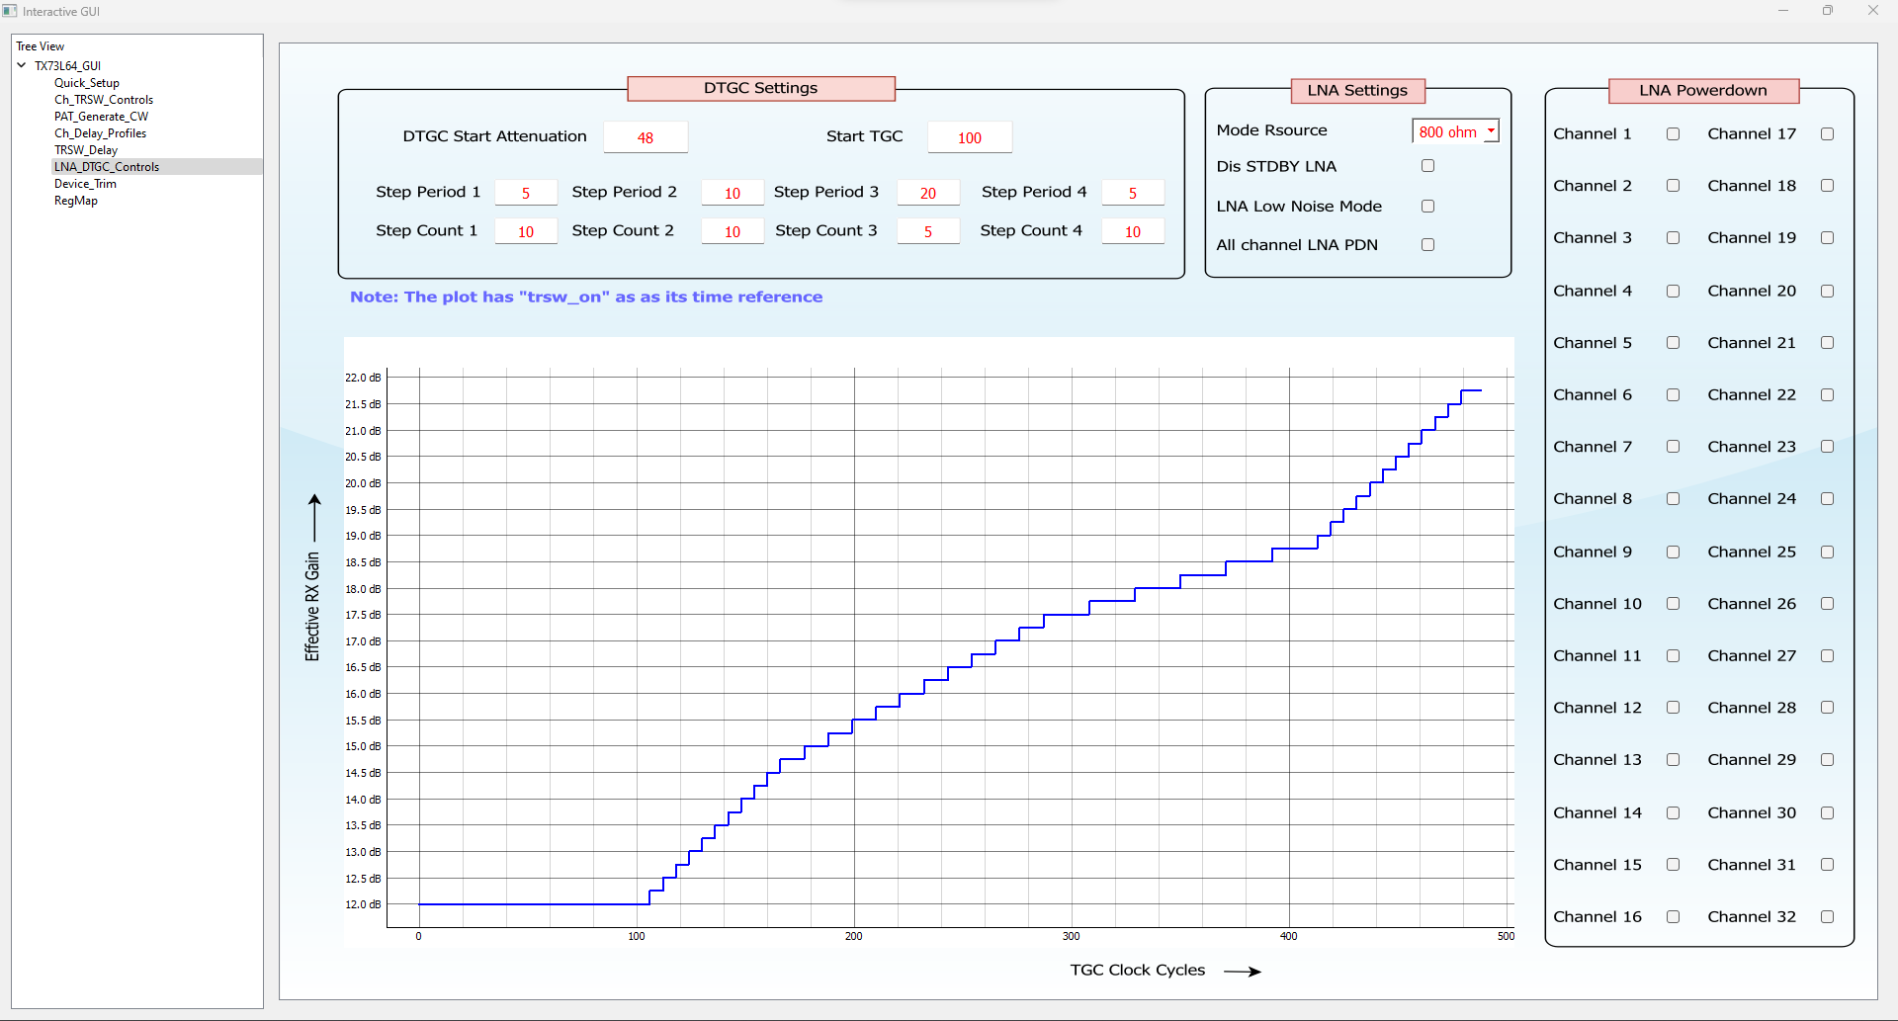Screen dimensions: 1898x1021
Task: Power down Channel 1 LNA checkbox
Action: click(1673, 134)
